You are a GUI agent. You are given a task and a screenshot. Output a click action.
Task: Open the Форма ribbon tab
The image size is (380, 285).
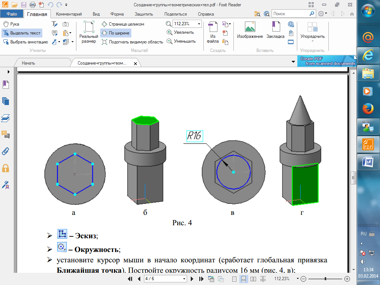pos(117,14)
